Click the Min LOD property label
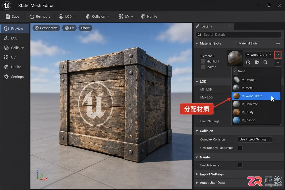 tap(206, 89)
